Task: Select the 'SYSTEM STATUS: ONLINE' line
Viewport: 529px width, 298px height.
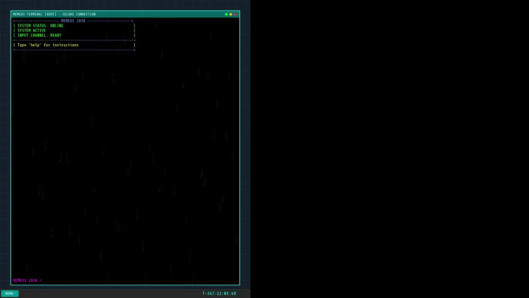Action: point(40,26)
